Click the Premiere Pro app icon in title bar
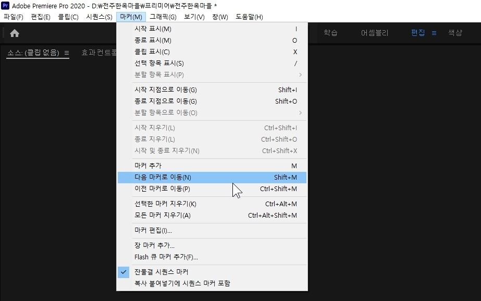The height and width of the screenshot is (301, 481). (5, 6)
